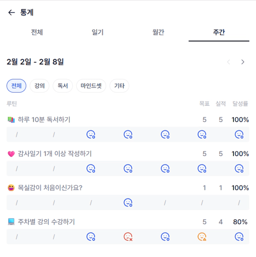Image resolution: width=256 pixels, height=257 pixels.
Task: Filter routines by 마인드셋 chip
Action: click(x=91, y=86)
